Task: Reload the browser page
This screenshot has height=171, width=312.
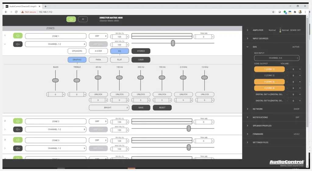Action: pyautogui.click(x=16, y=12)
